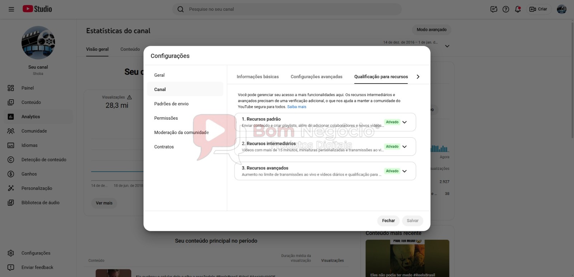
Task: Click the YouTube Studio logo
Action: [37, 9]
